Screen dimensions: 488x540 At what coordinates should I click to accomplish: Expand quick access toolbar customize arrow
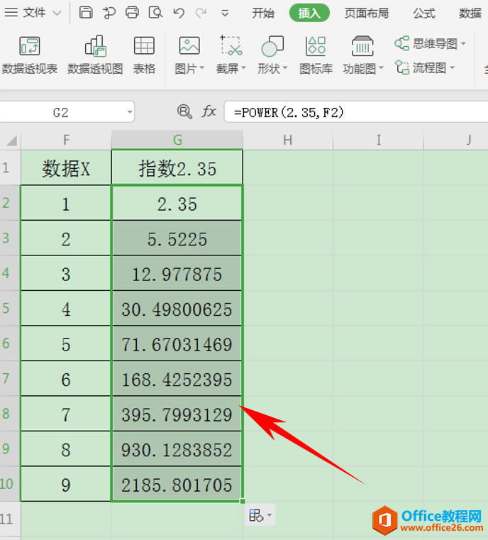point(225,13)
